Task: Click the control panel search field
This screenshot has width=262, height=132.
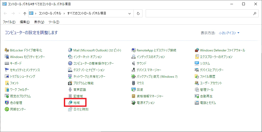Action: pyautogui.click(x=199, y=13)
